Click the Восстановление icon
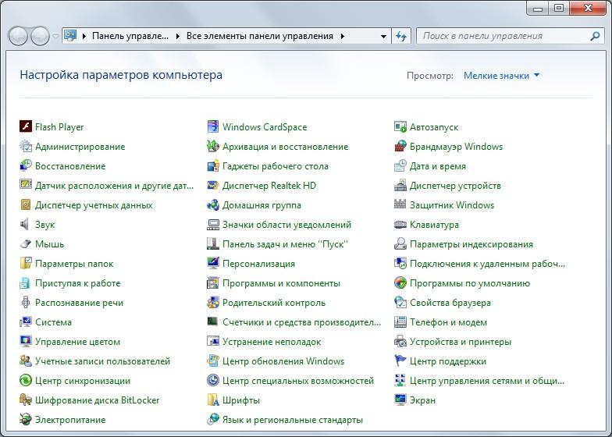This screenshot has width=612, height=437. coord(25,165)
